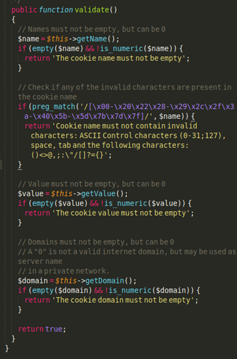Click "$this" on the getDomain line

[66, 281]
